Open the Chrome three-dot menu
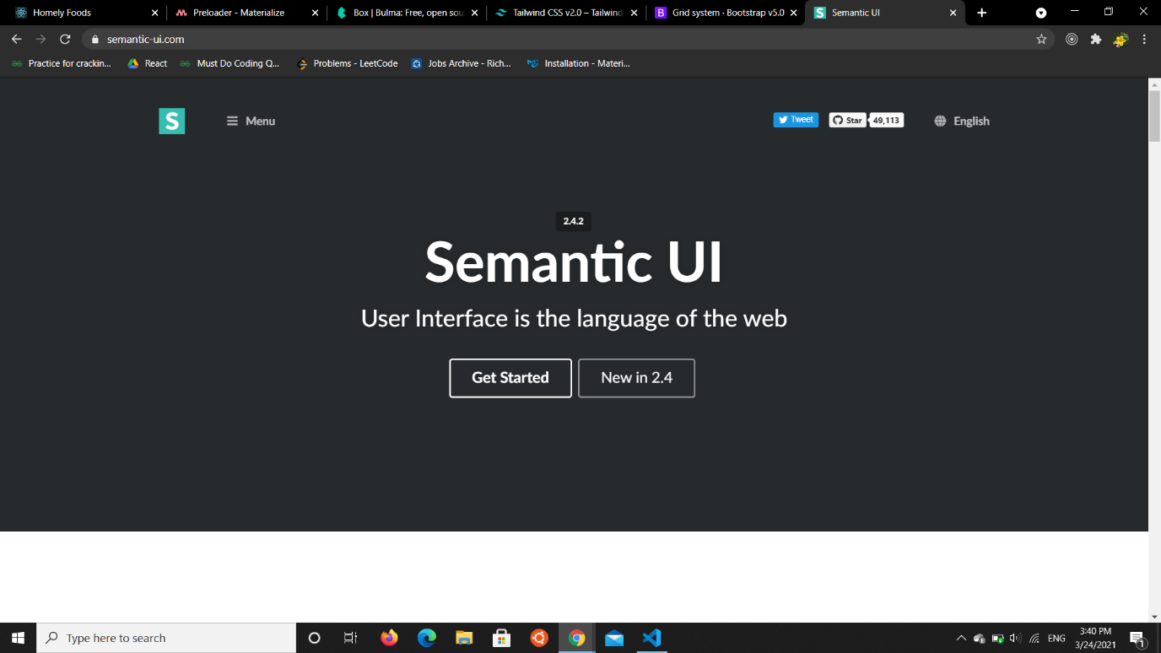 [x=1144, y=39]
